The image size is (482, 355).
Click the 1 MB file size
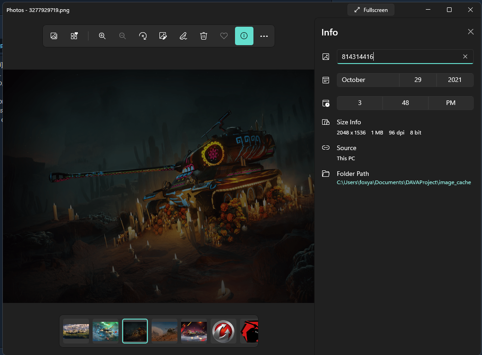[x=377, y=133]
